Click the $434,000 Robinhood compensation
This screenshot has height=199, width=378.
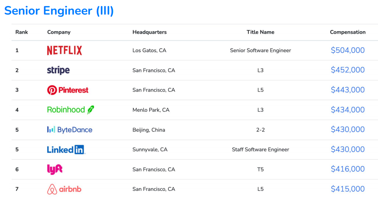[x=347, y=110]
